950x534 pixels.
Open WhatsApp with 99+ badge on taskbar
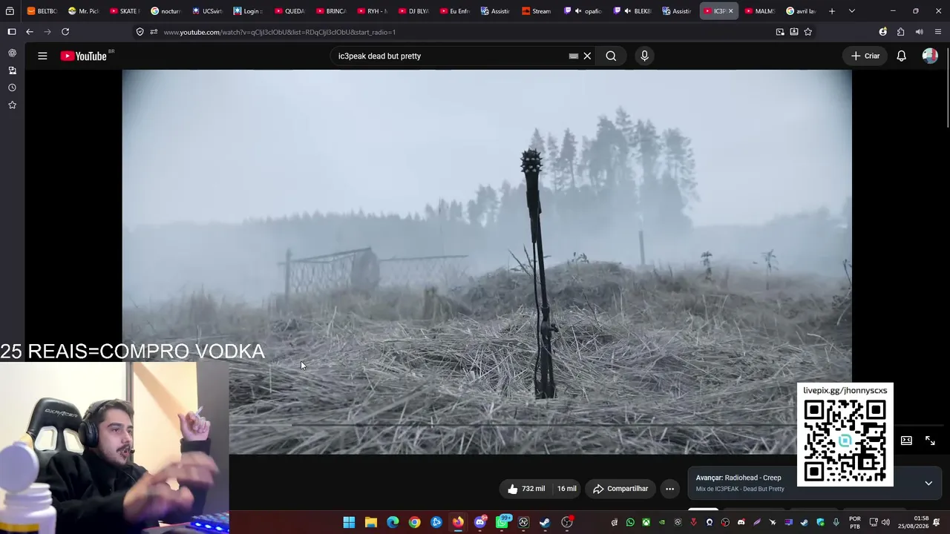[502, 522]
